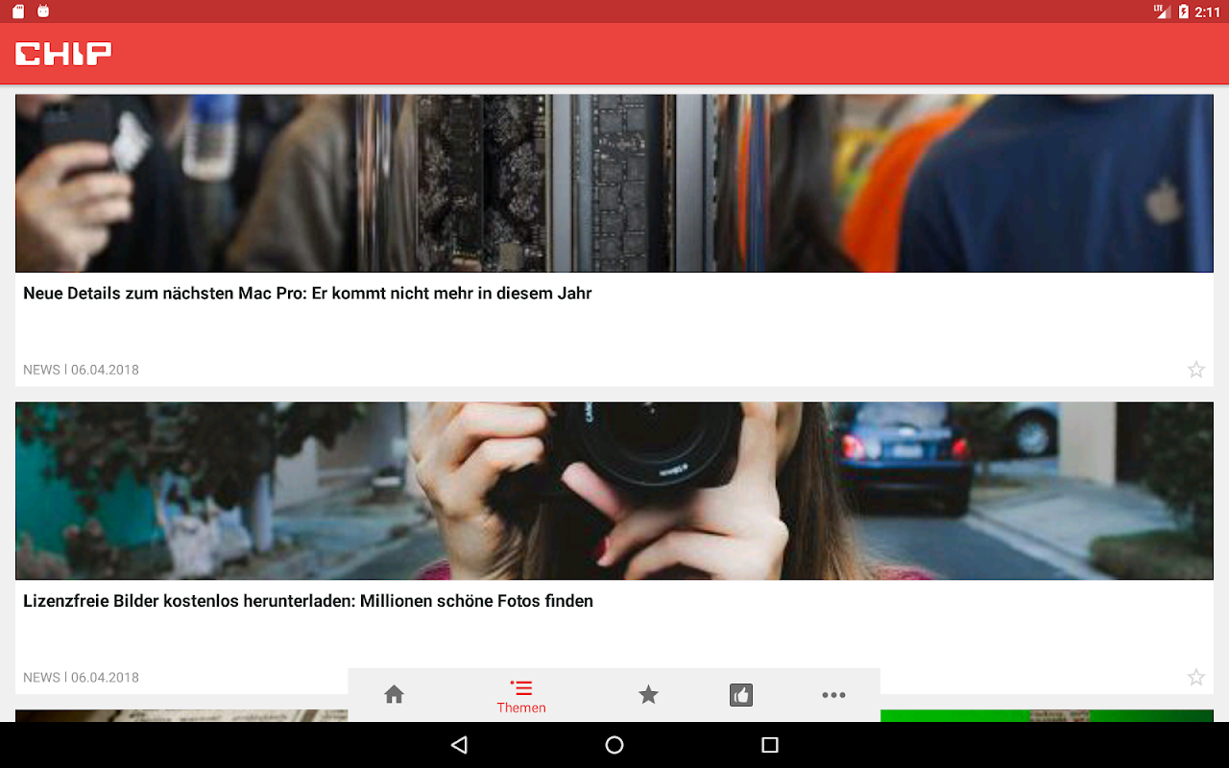Tap the CHIP logo in the header
1229x768 pixels.
pyautogui.click(x=63, y=54)
